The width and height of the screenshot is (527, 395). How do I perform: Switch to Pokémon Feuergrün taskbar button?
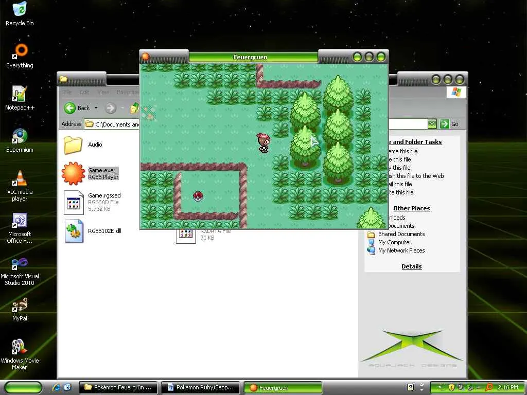point(118,387)
